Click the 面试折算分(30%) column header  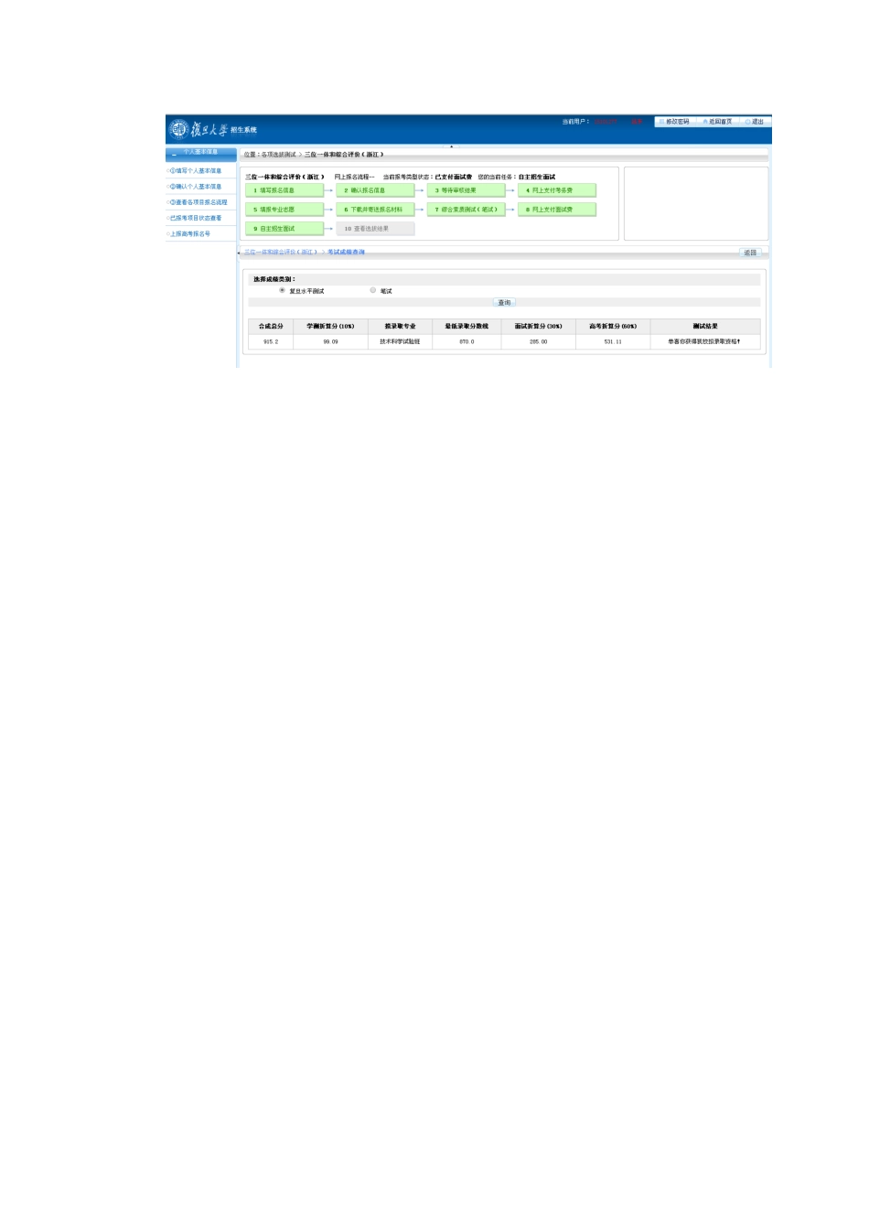click(x=538, y=326)
